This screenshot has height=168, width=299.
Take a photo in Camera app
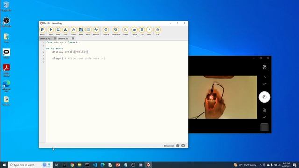pyautogui.click(x=264, y=97)
